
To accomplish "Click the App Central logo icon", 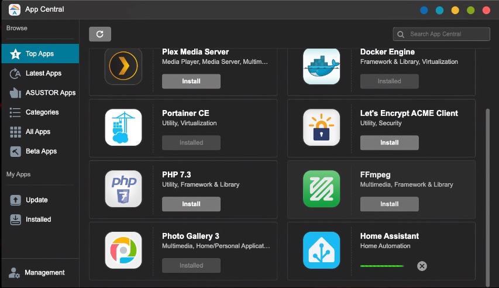I will pos(15,9).
